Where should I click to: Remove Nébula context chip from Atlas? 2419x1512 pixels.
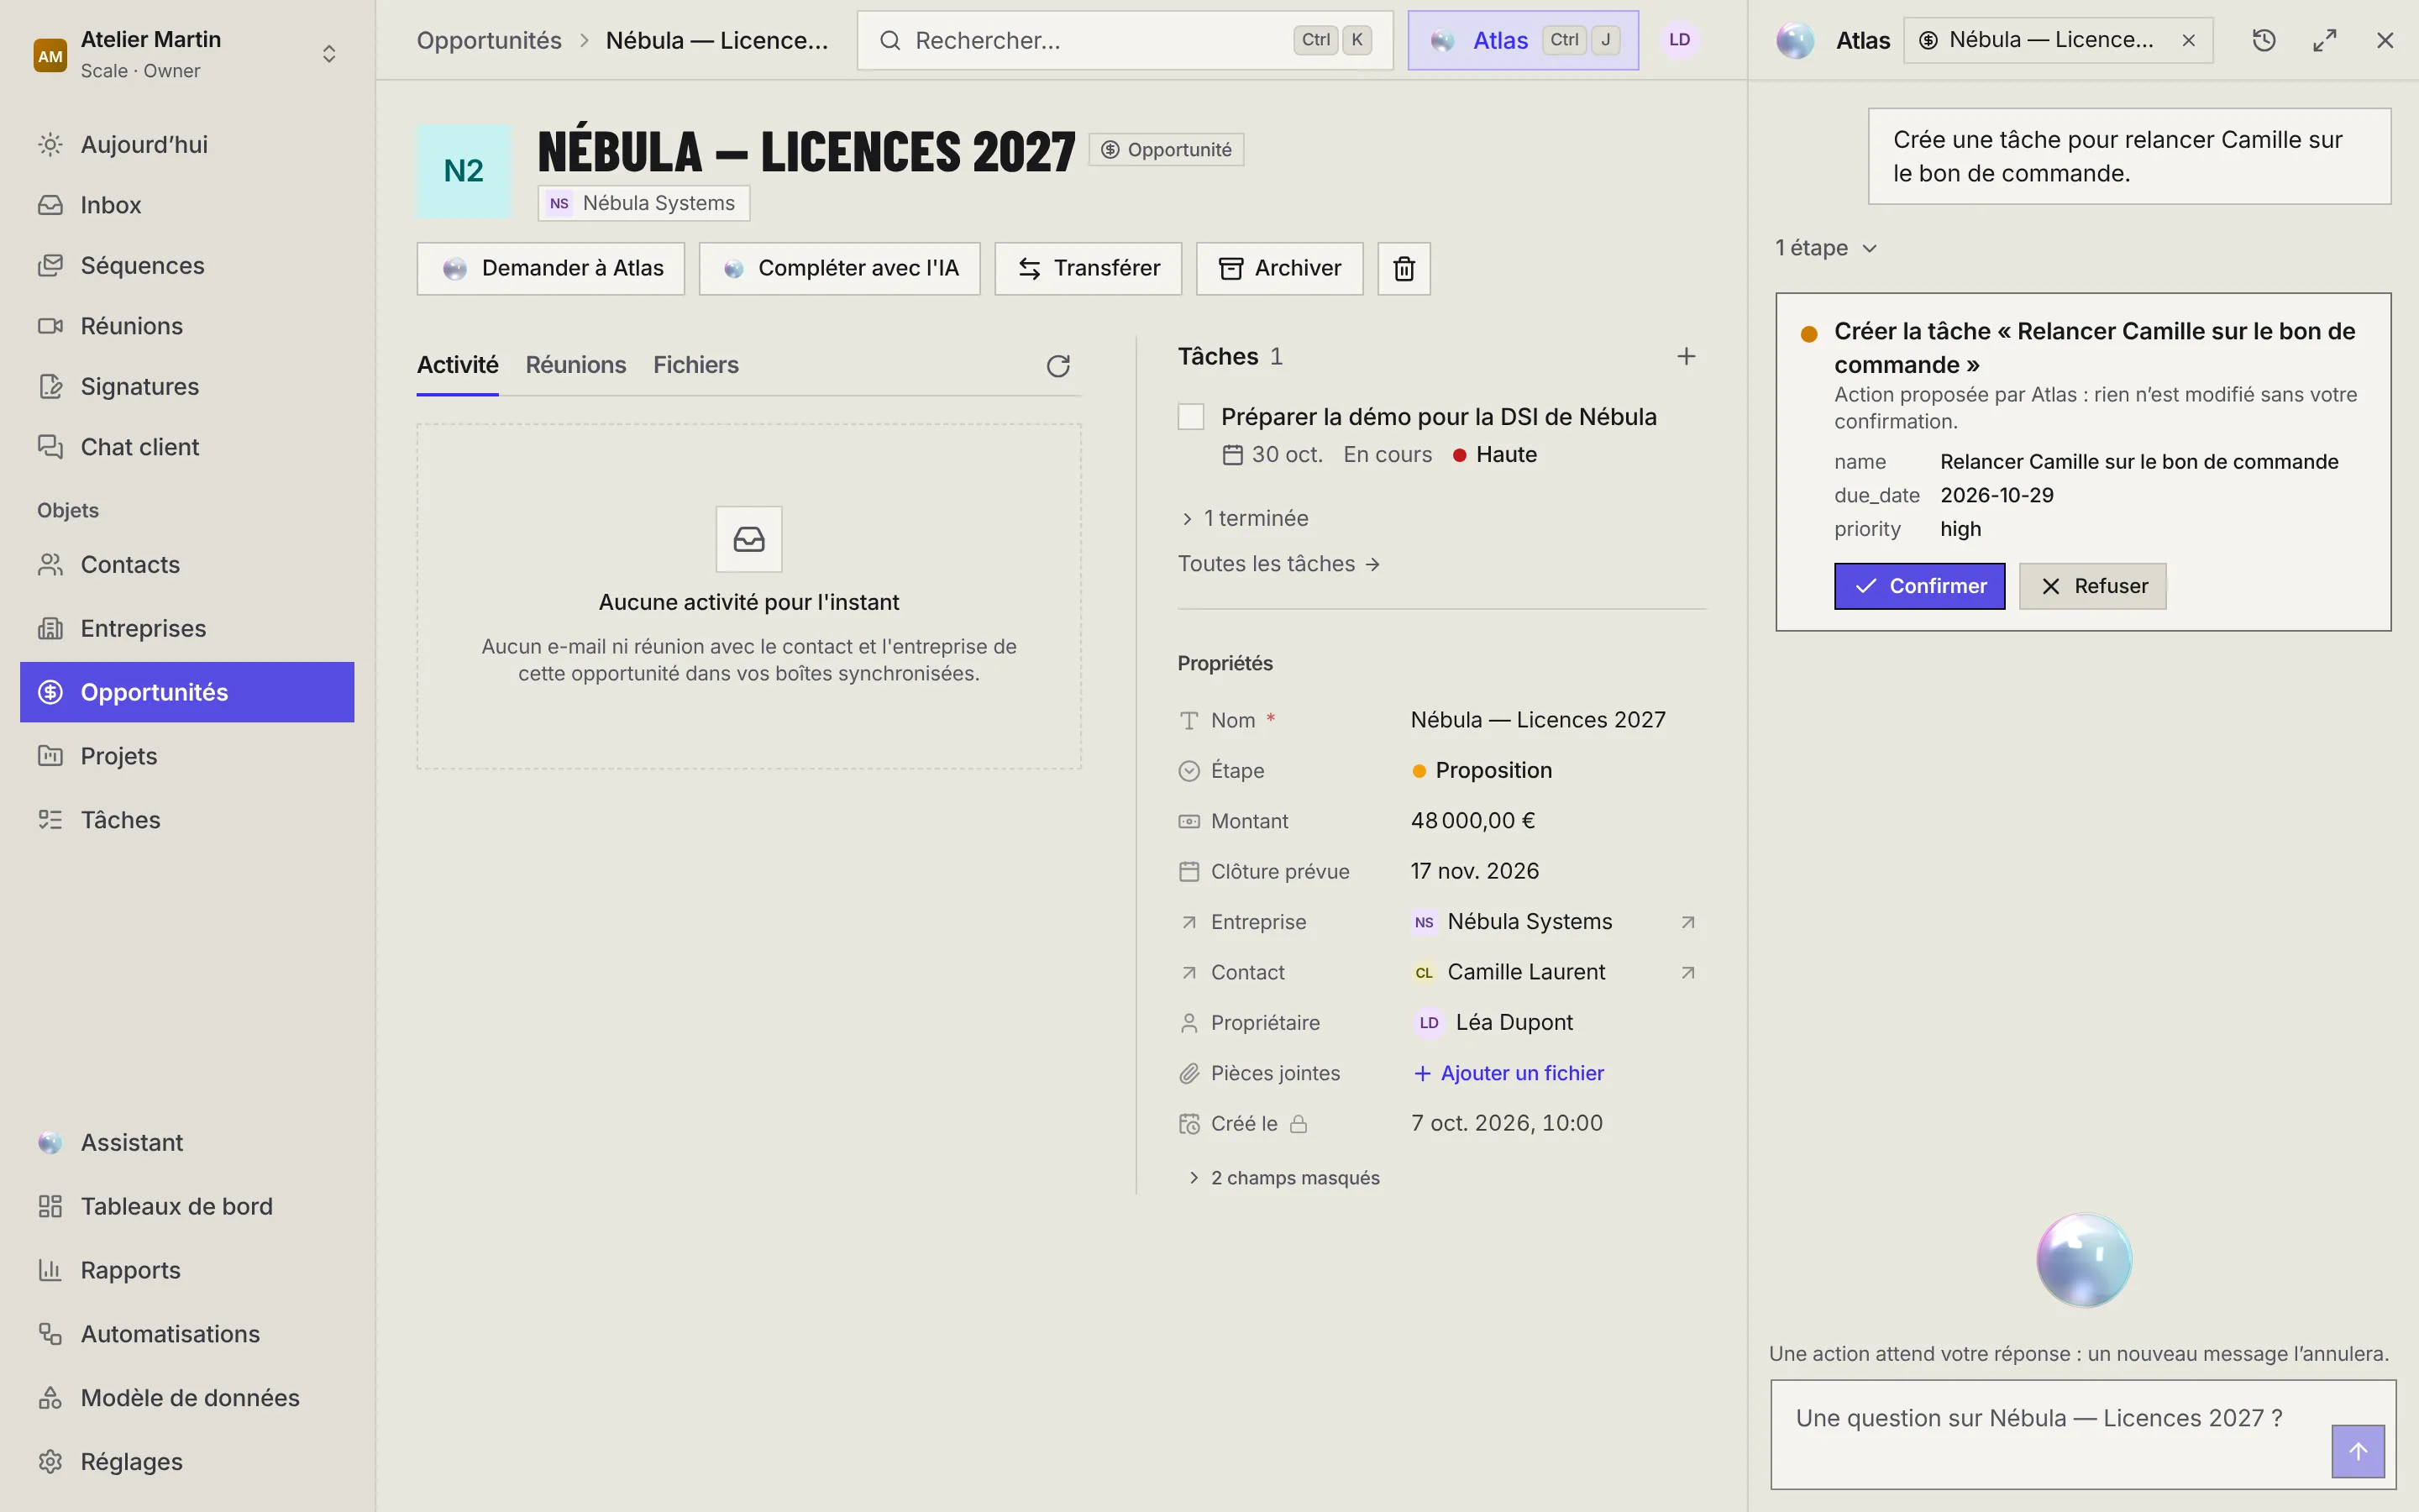tap(2188, 40)
